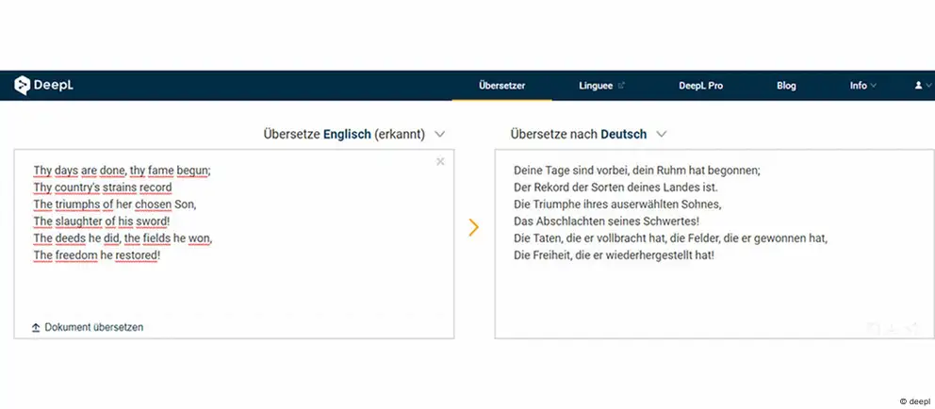Viewport: 935px width, 409px height.
Task: Clear source text with the X icon
Action: coord(440,161)
